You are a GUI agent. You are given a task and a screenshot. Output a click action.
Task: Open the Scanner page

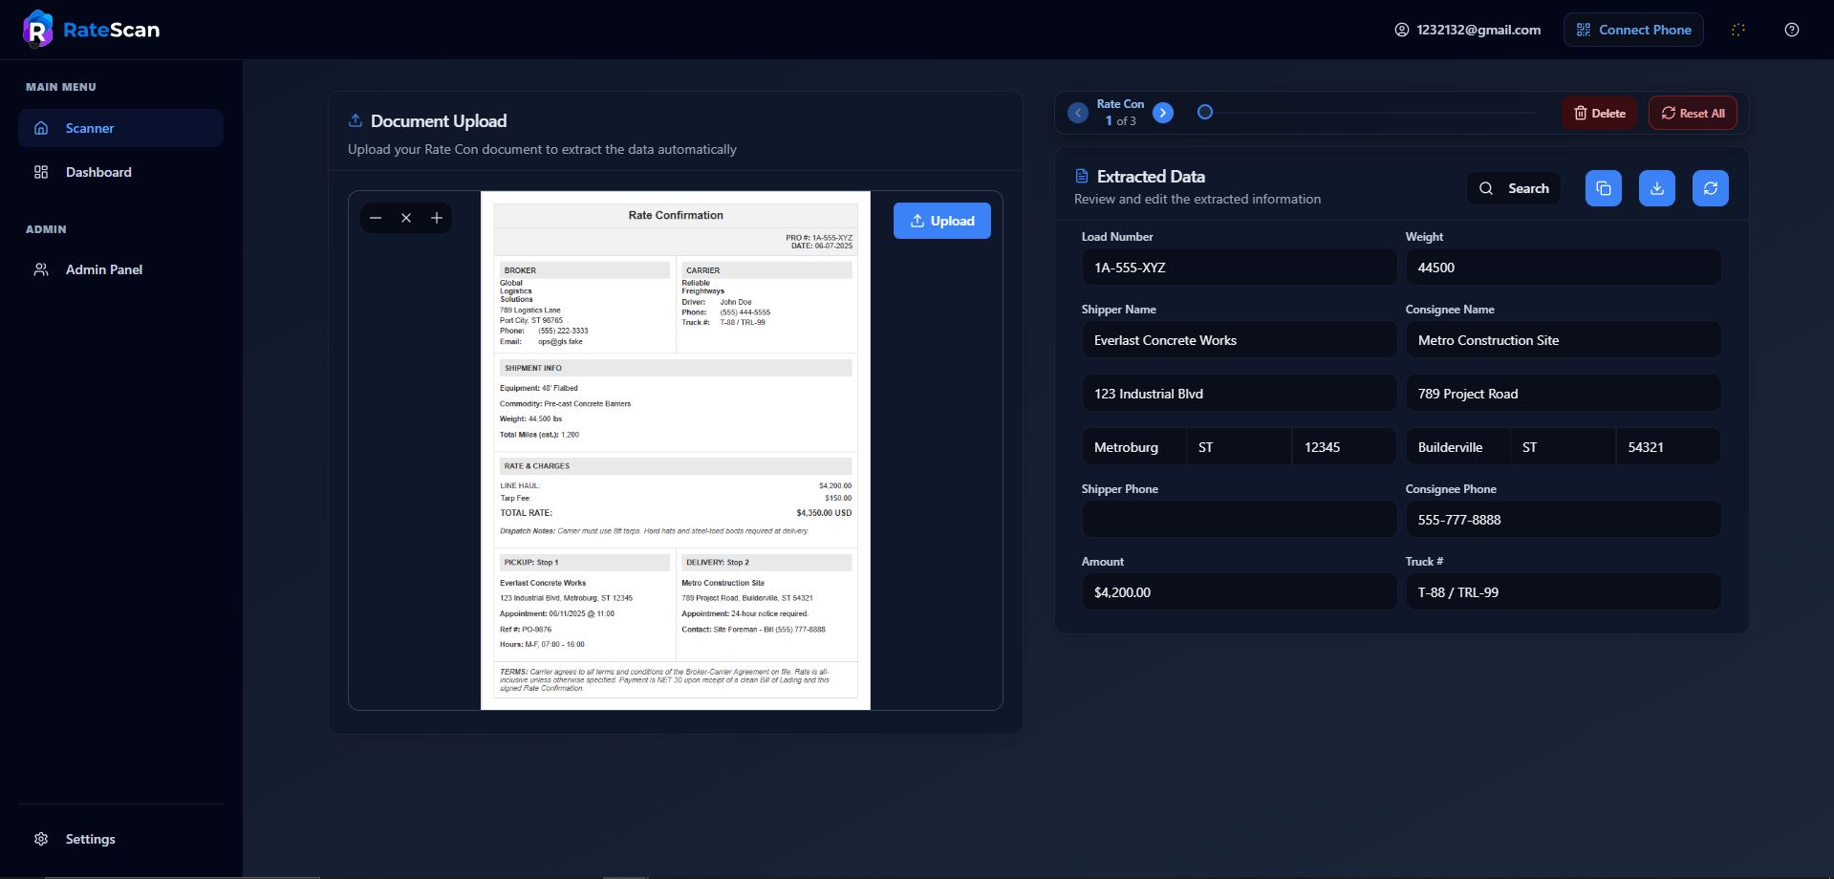pyautogui.click(x=120, y=128)
